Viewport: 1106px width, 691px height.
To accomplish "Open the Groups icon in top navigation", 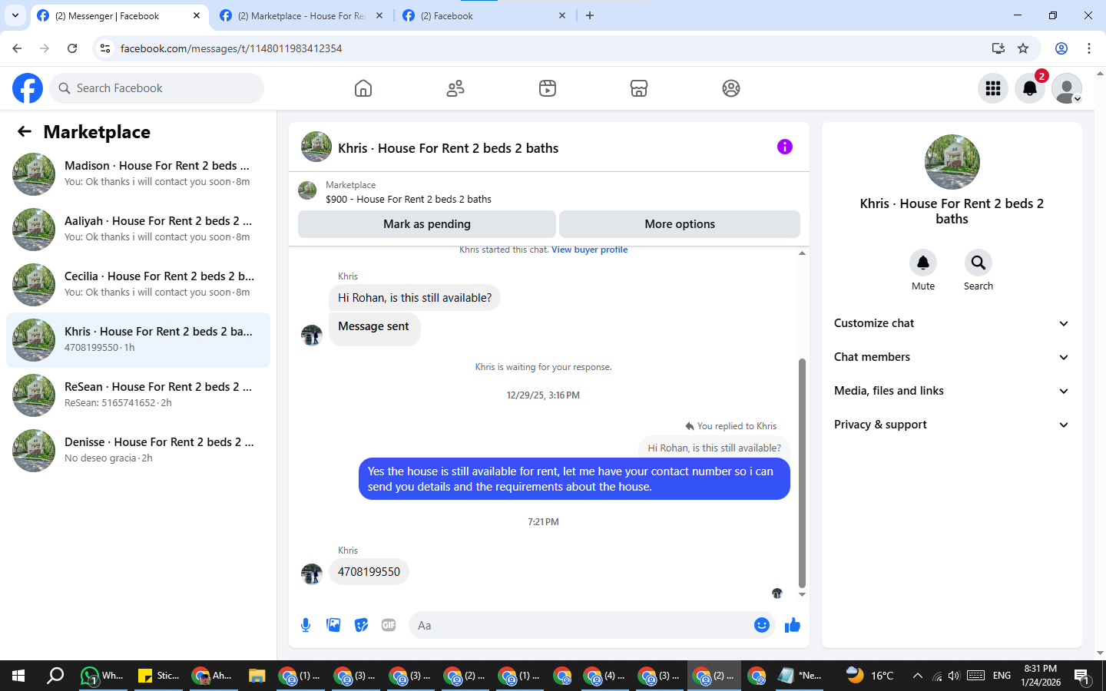I will click(x=731, y=88).
